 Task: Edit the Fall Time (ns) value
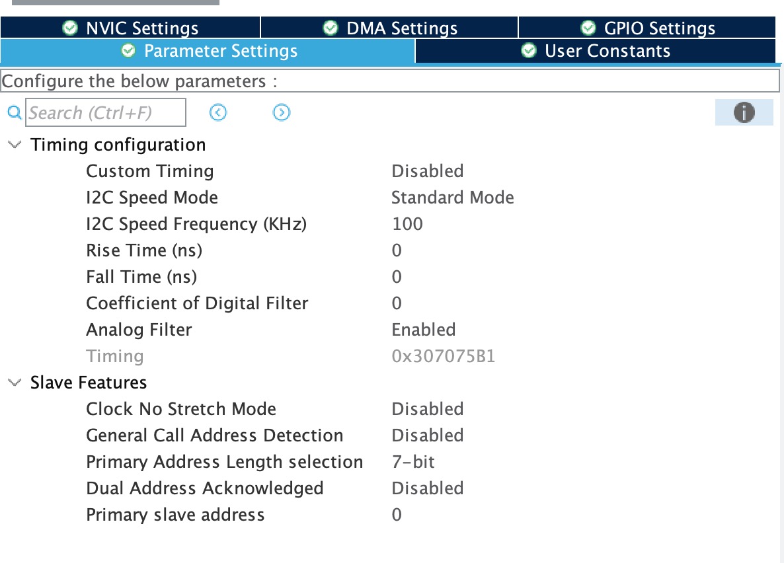397,277
